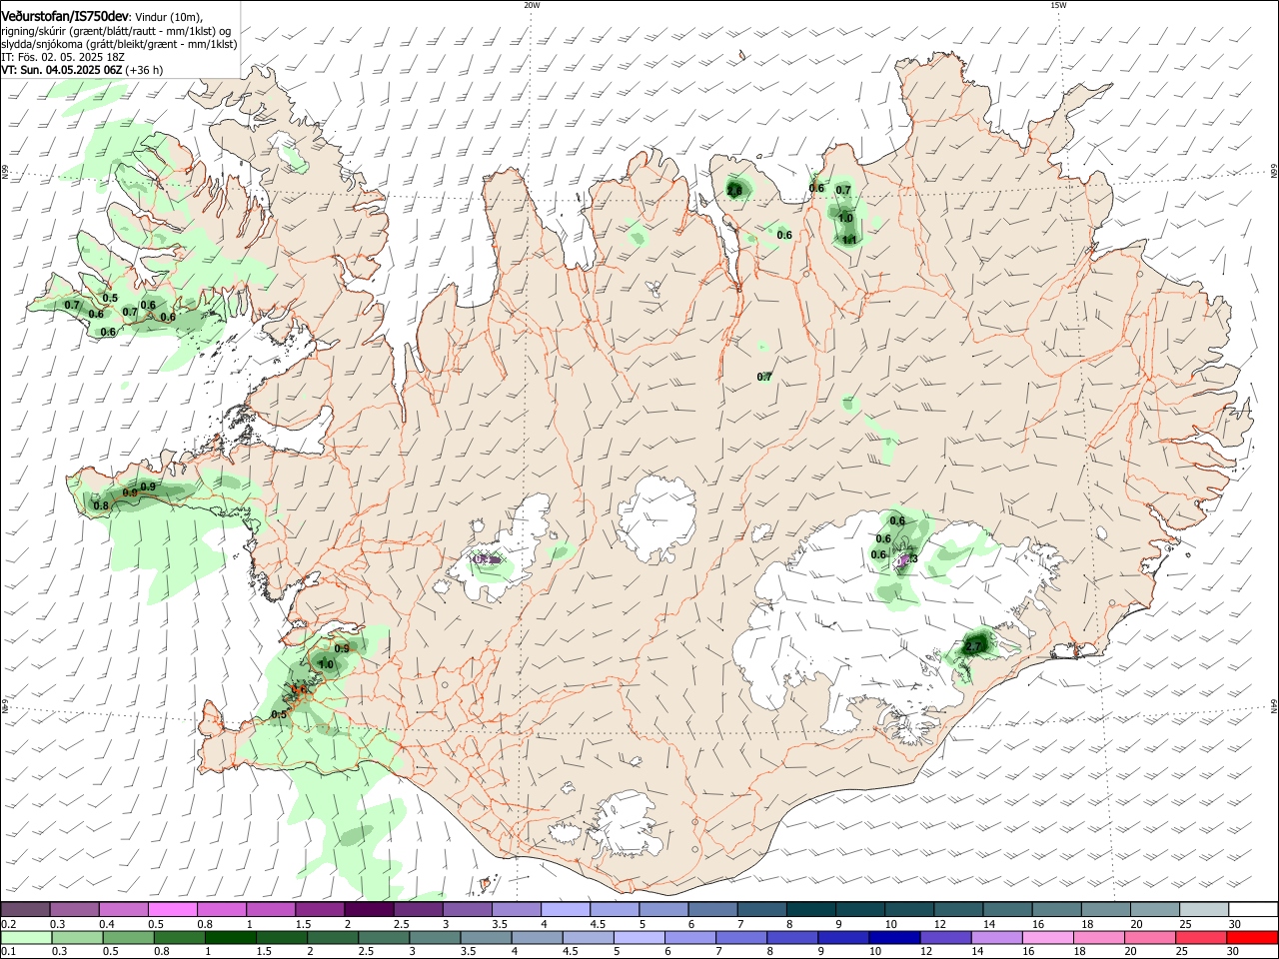Click the 'IT: Fös. 02. 05. 2025 18Z' line
This screenshot has width=1279, height=959.
coord(63,57)
